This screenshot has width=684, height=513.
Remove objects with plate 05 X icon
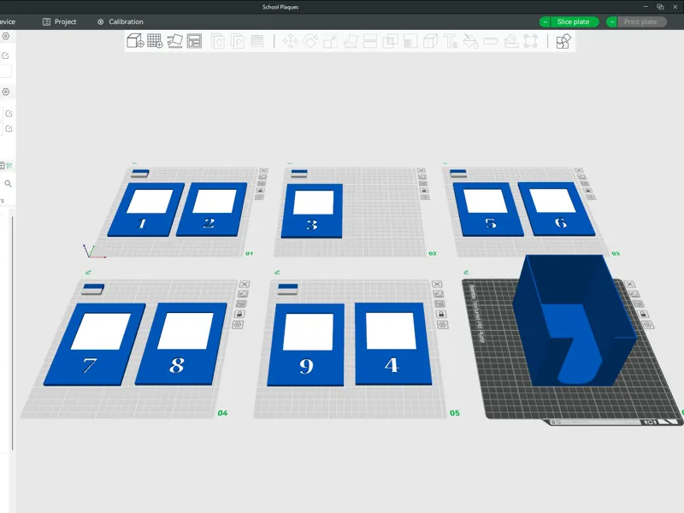tap(437, 284)
